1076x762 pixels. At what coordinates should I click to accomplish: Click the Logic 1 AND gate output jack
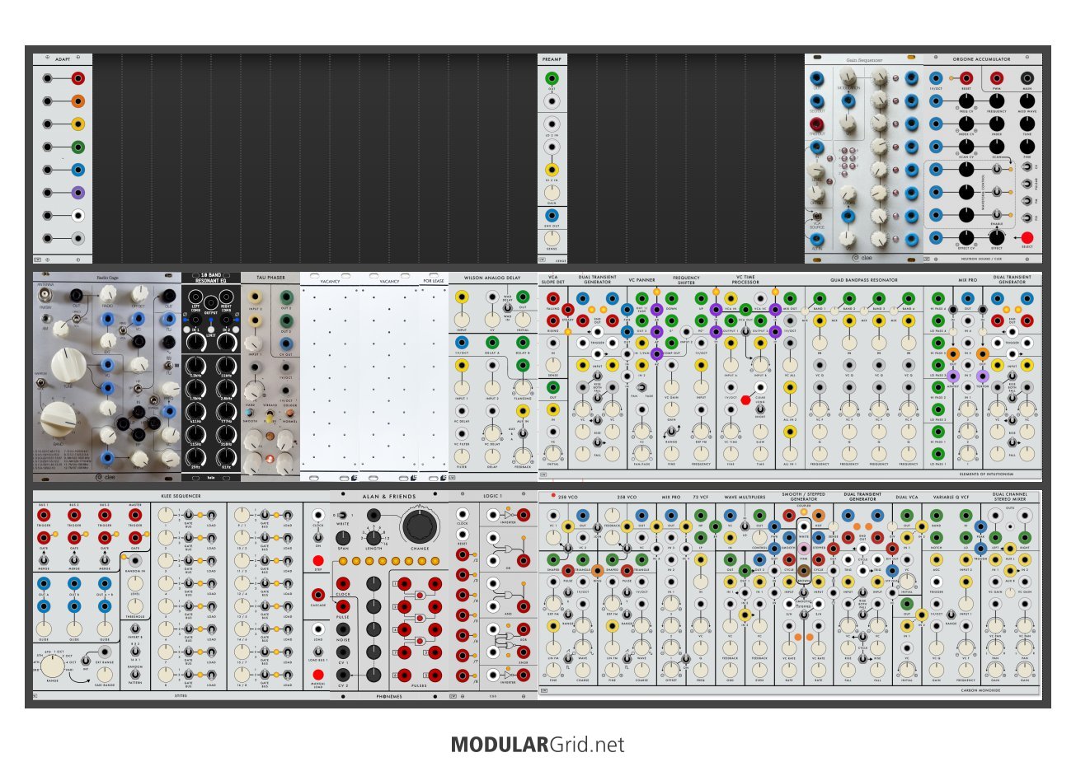[x=523, y=606]
